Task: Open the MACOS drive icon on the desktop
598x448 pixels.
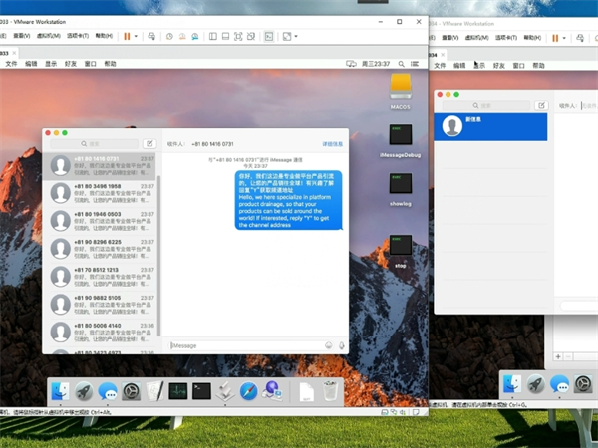Action: (401, 88)
